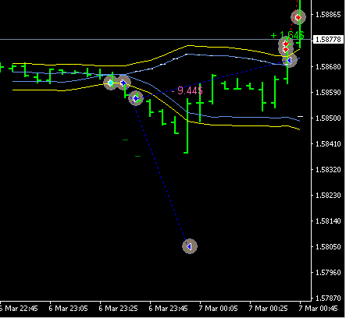The height and width of the screenshot is (318, 346).
Task: Click the blue left-arrow marker near 1.58680 at chart right
Action: coord(289,61)
